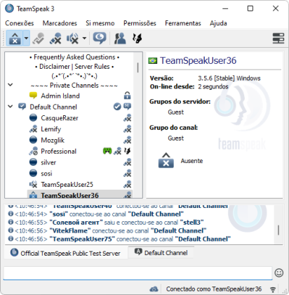Screen dimensions: 289x295
Task: Open the Permissões menu
Action: 140,23
